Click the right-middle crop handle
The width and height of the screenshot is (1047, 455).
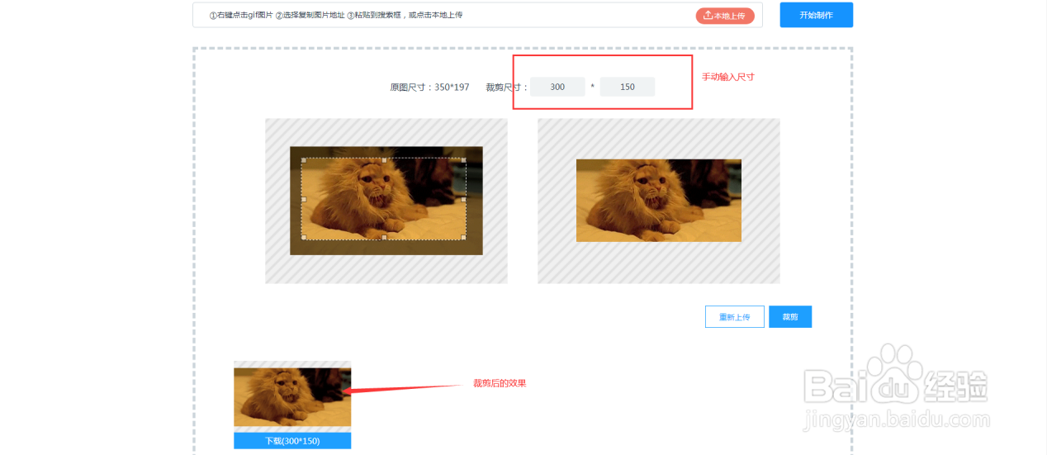coord(464,199)
